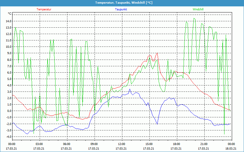Click the 2,0 y-axis value
Viewport: 244px width, 152px height.
tap(9, 98)
